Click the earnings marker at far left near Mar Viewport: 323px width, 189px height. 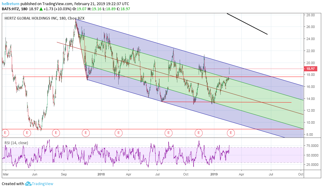coord(5,133)
